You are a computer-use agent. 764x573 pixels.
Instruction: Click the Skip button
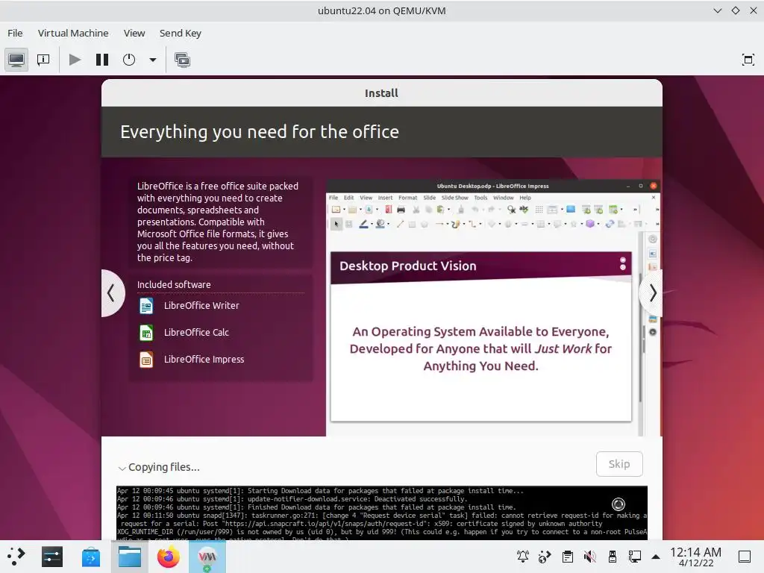coord(619,464)
